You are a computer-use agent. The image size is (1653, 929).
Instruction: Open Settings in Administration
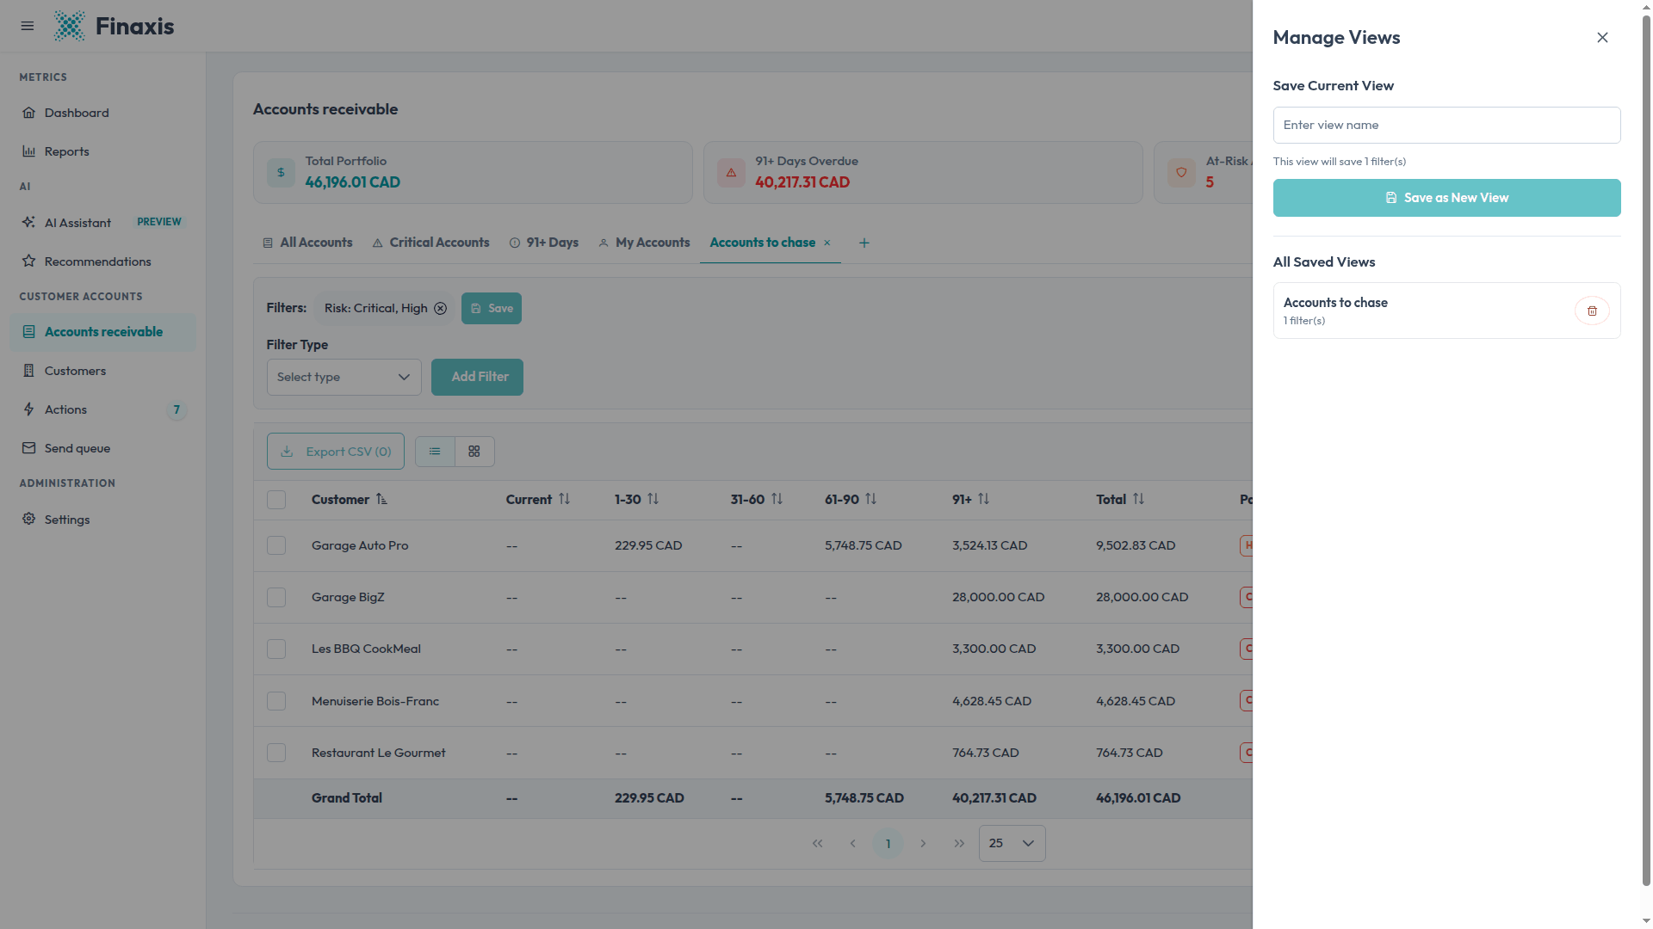[103, 520]
